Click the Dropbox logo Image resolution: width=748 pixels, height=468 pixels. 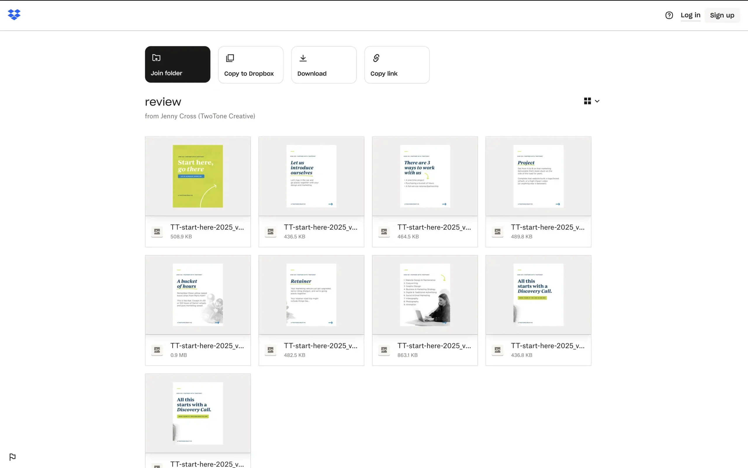pos(14,15)
